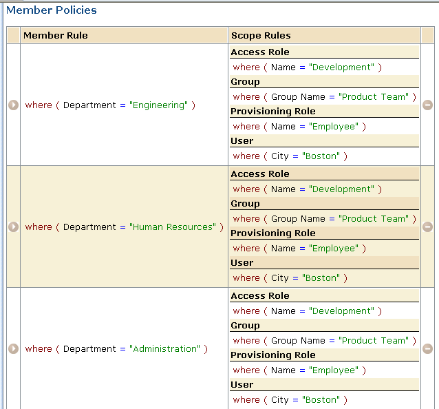Select Engineering's Provisioning Role "Employee" scope rule
This screenshot has height=409, width=439.
[299, 127]
